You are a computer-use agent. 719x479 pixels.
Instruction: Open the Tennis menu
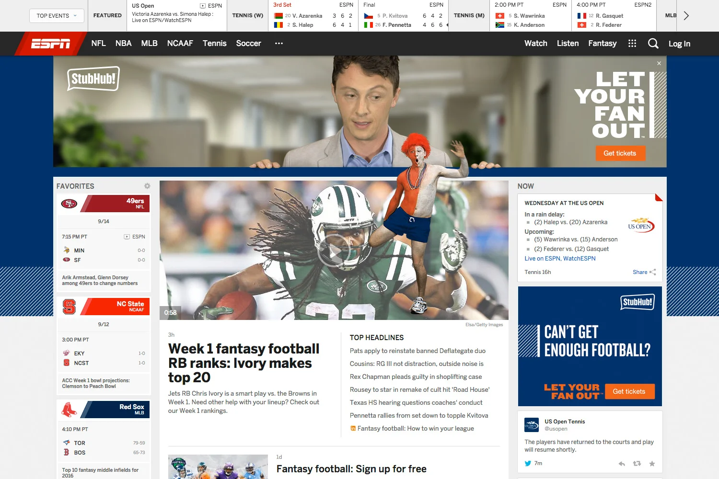[214, 44]
